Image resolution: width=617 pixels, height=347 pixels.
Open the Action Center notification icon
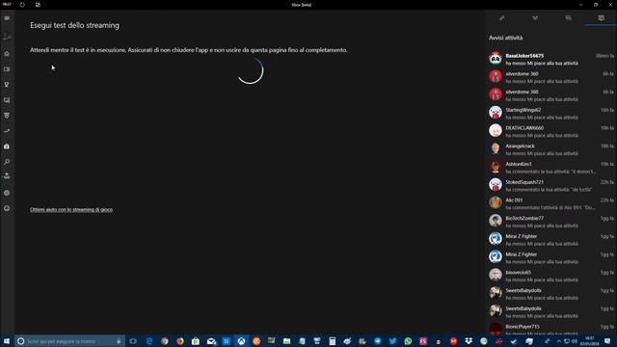607,341
